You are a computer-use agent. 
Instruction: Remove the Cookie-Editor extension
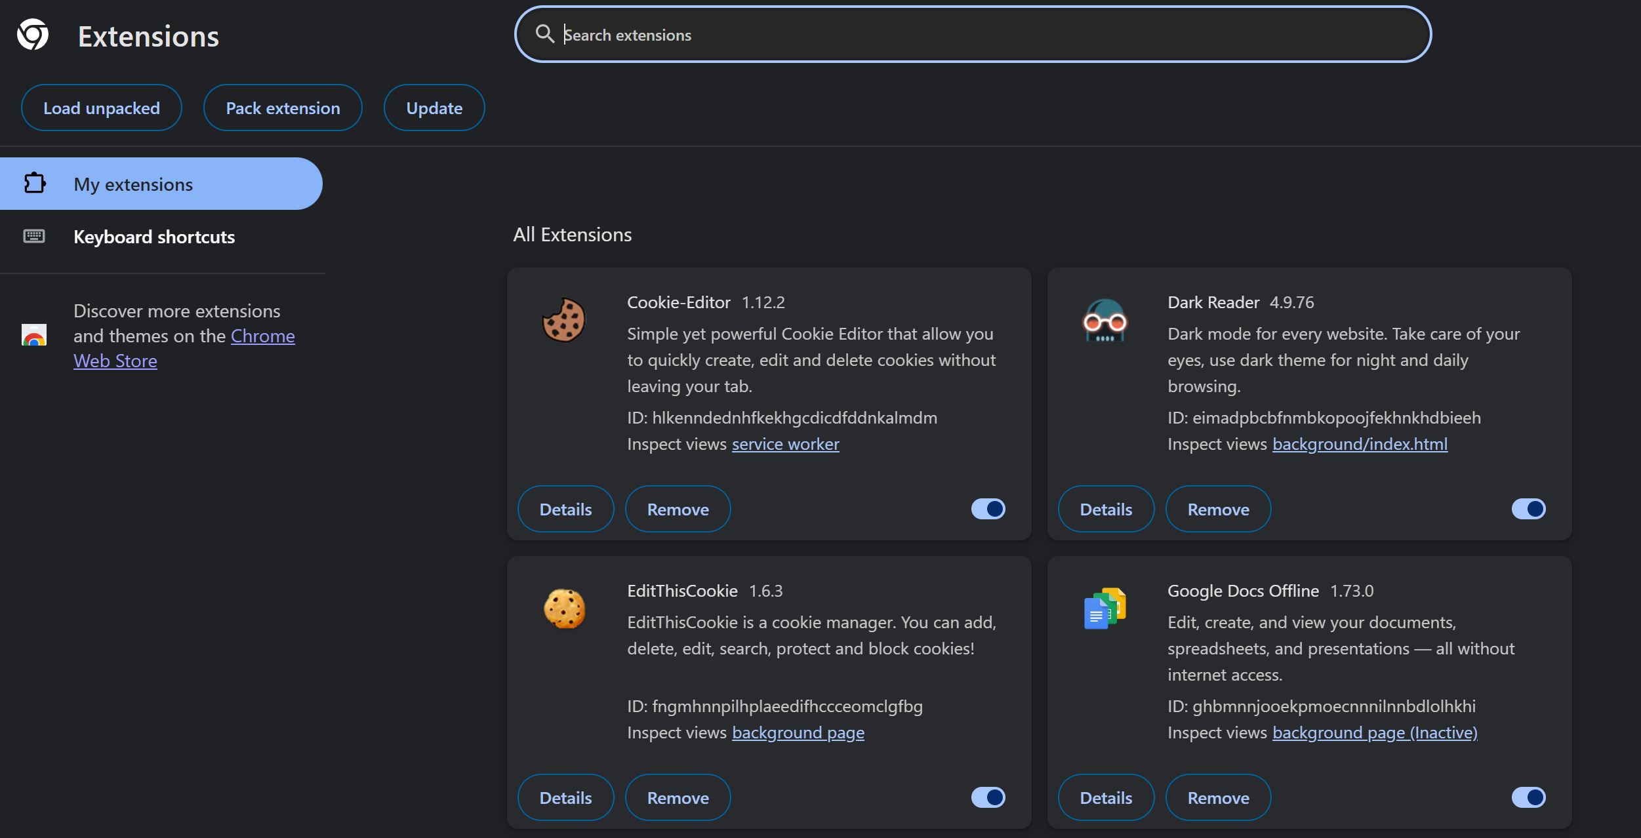[678, 509]
